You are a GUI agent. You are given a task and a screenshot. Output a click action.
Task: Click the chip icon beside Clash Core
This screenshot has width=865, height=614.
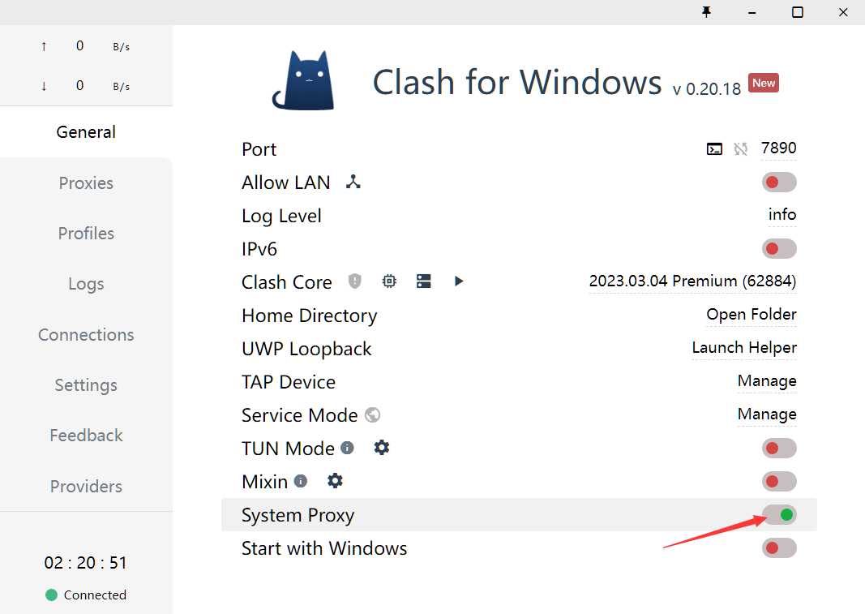coord(389,281)
